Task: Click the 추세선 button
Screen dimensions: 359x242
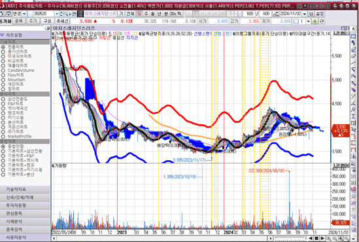Action: coord(62,22)
